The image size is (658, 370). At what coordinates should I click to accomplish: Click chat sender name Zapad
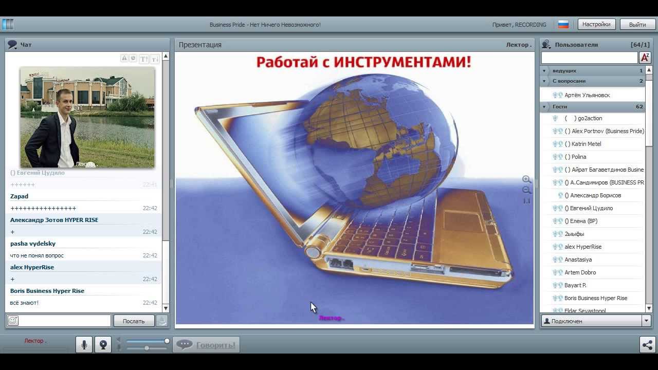(x=19, y=196)
